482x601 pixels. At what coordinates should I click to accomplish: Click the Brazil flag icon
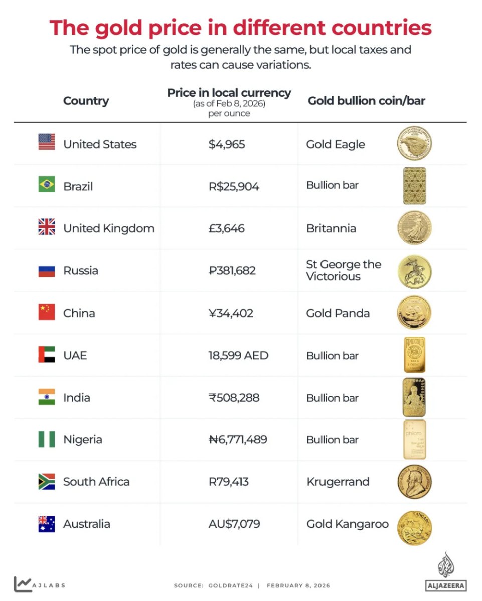pos(47,185)
